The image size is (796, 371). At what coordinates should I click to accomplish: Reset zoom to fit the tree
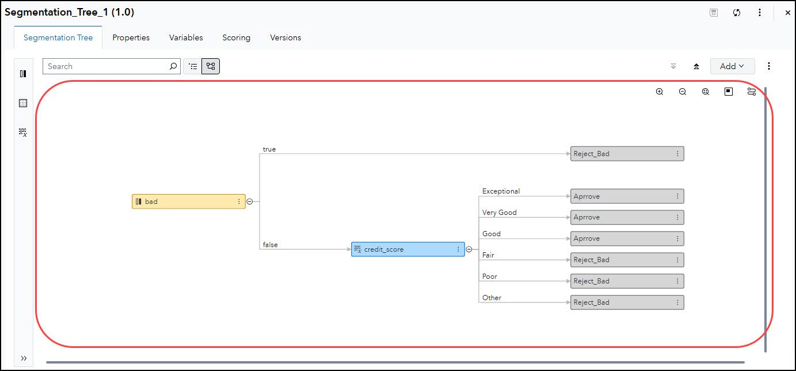click(x=705, y=92)
